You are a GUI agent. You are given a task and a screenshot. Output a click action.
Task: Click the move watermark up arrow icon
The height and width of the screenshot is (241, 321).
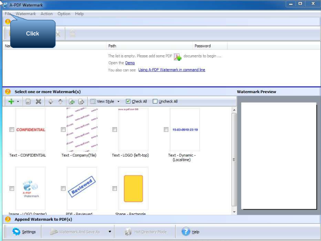click(60, 101)
